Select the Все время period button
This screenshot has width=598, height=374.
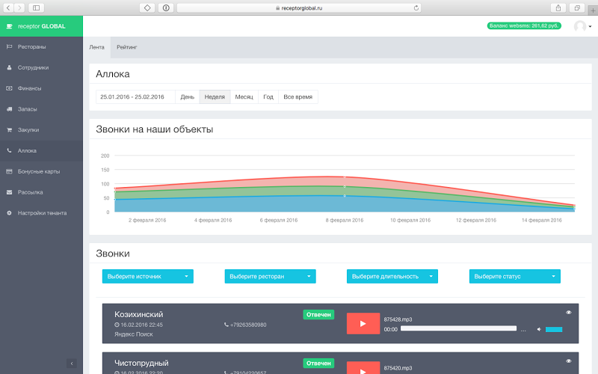click(x=298, y=97)
